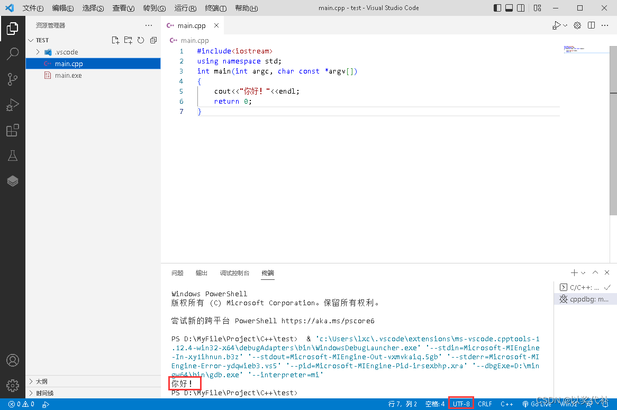Open the explorer panel more actions ellipsis

[x=148, y=25]
